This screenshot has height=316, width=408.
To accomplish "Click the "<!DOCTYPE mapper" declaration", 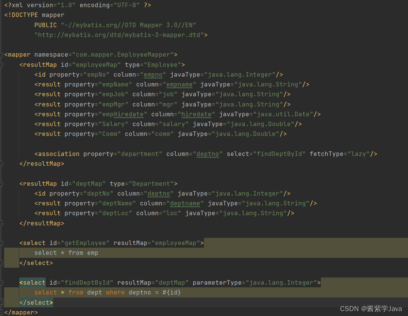I will click(x=34, y=15).
